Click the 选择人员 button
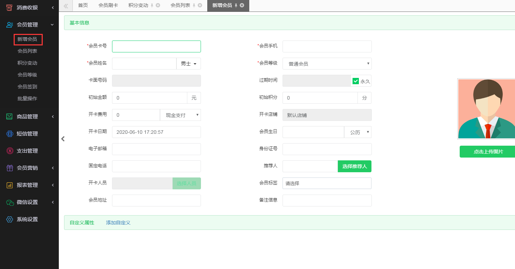515x269 pixels. pos(187,183)
